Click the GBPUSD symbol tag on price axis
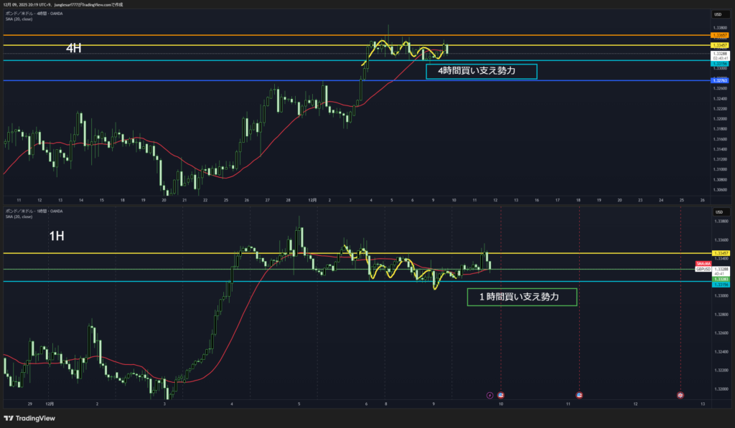 click(703, 269)
